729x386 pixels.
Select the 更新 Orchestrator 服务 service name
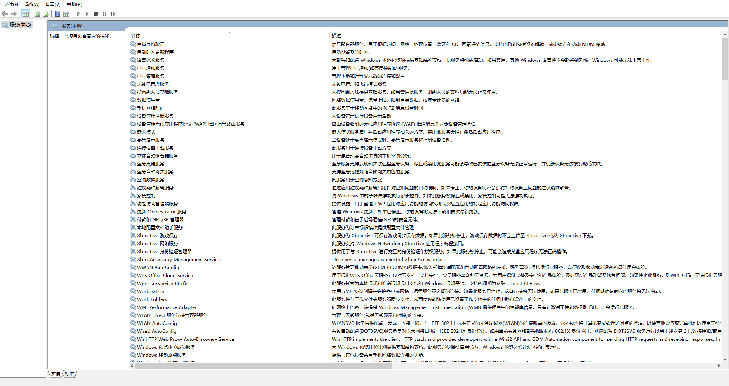click(x=162, y=212)
